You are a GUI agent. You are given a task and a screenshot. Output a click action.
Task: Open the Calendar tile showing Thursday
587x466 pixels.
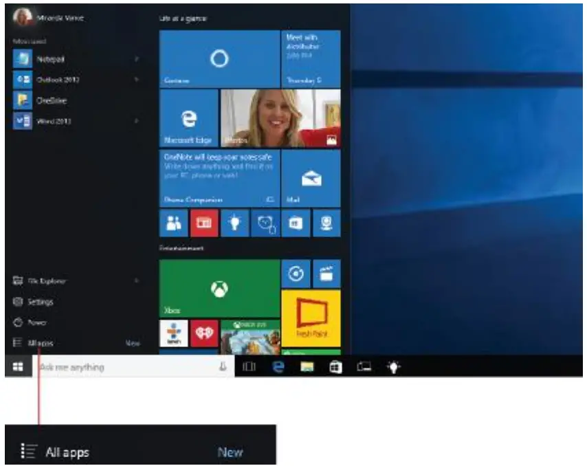[311, 59]
